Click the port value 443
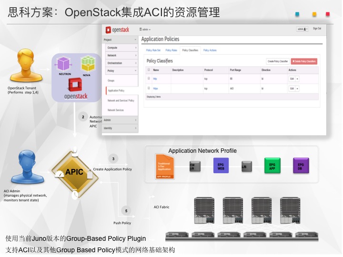The width and height of the screenshot is (343, 257). (x=232, y=89)
